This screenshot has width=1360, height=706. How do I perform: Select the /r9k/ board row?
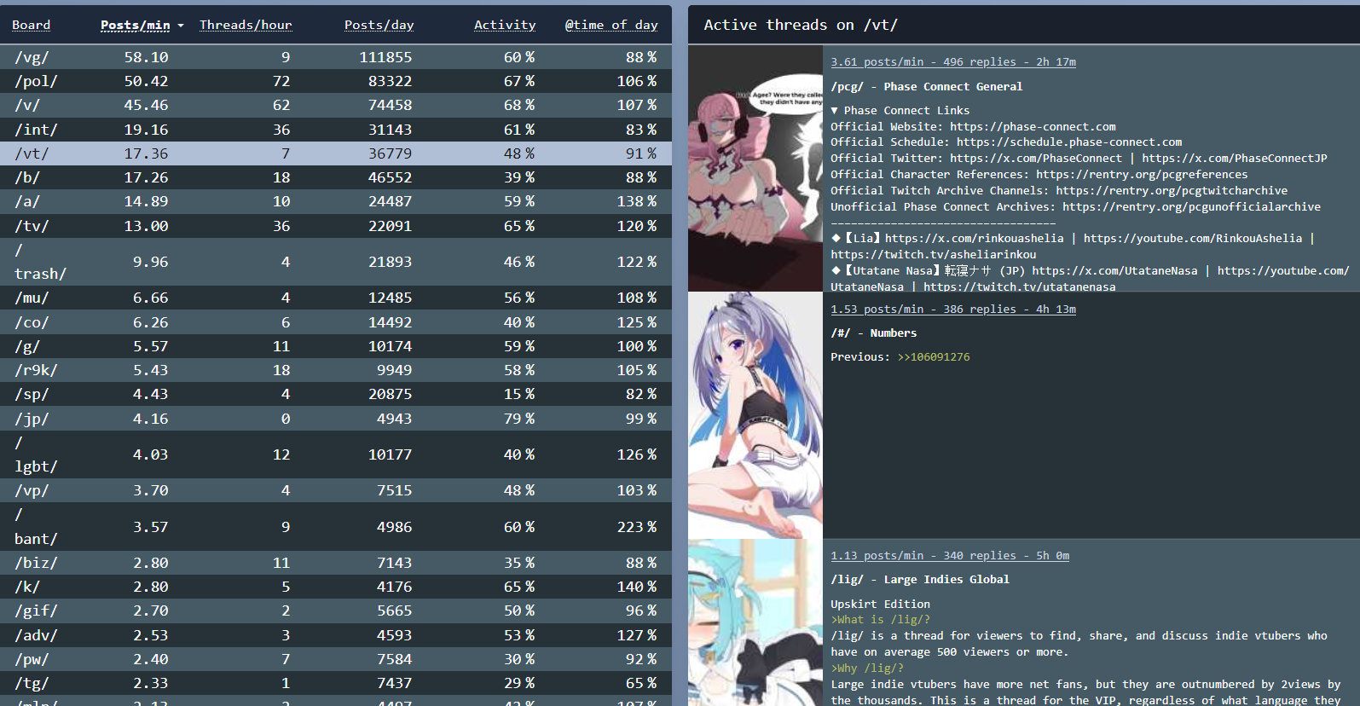[336, 370]
